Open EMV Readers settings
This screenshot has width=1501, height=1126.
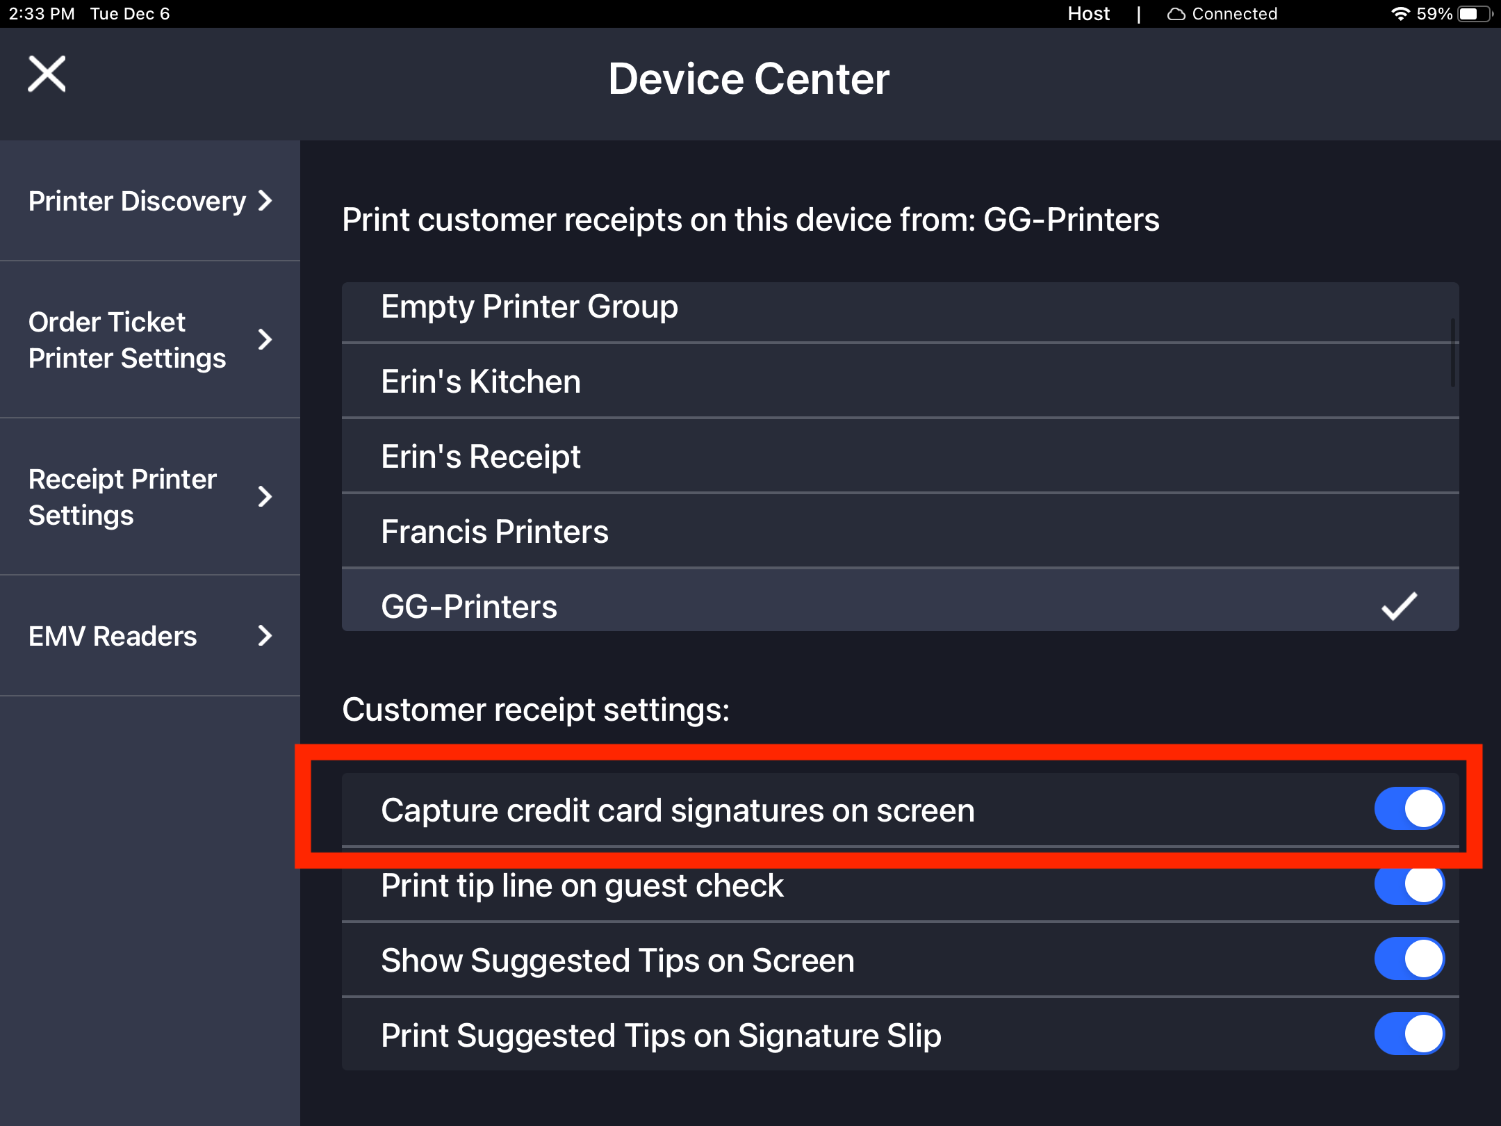pos(149,635)
